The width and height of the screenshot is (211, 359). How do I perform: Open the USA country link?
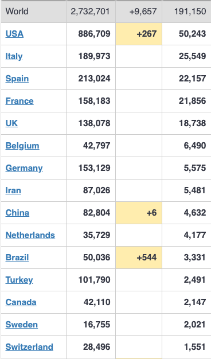(x=14, y=34)
